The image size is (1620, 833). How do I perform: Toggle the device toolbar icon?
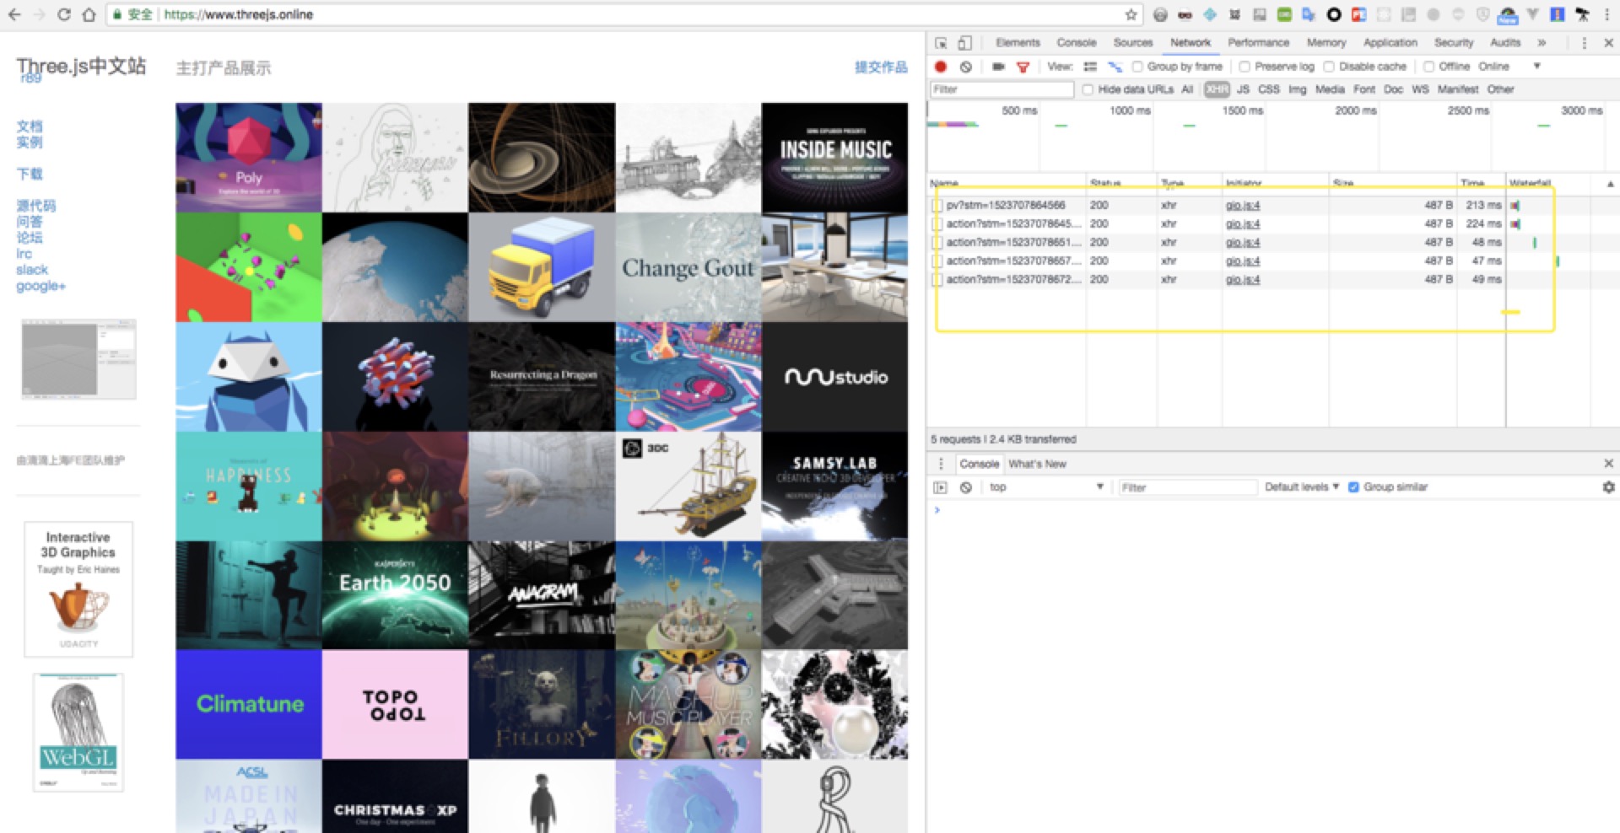click(x=965, y=43)
